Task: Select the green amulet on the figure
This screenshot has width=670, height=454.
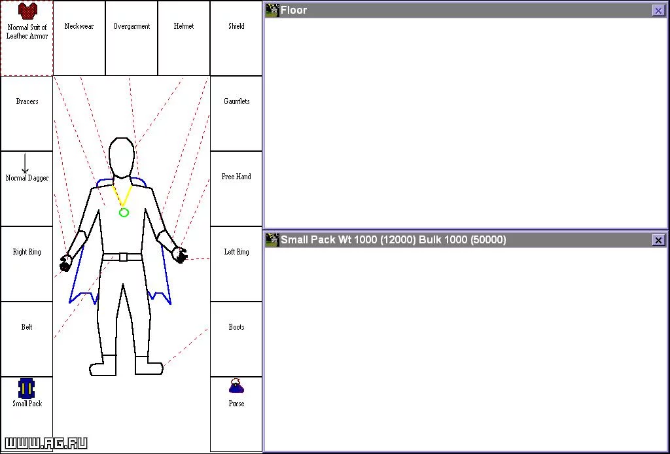Action: click(124, 212)
